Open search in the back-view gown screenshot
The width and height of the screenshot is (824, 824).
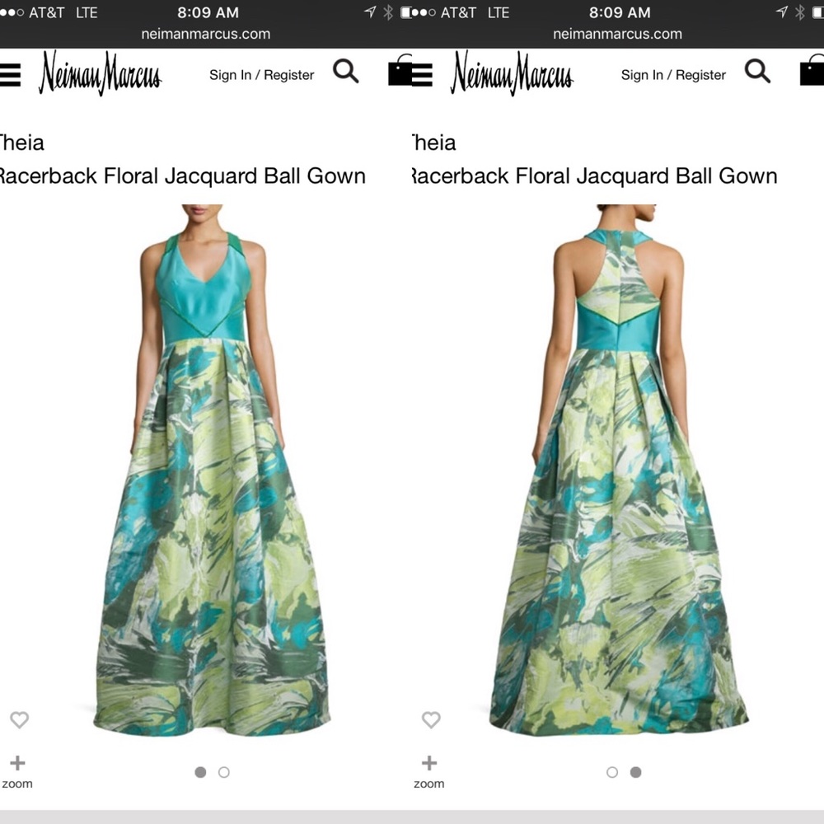757,72
